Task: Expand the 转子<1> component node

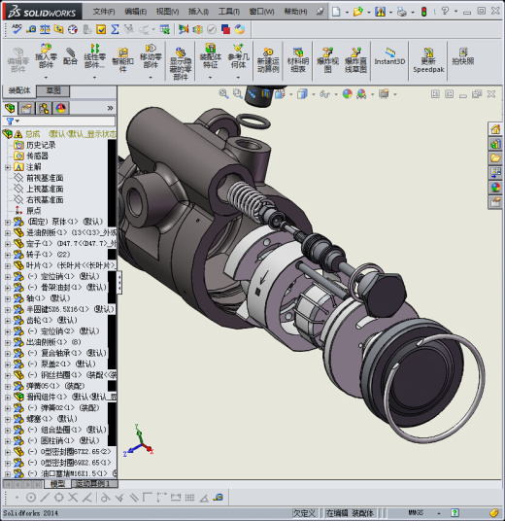Action: click(8, 255)
